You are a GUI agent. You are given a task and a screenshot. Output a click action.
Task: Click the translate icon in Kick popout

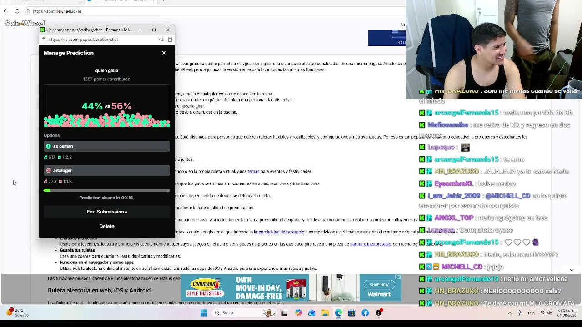pos(161,40)
